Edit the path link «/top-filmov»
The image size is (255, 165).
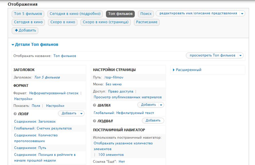click(113, 77)
